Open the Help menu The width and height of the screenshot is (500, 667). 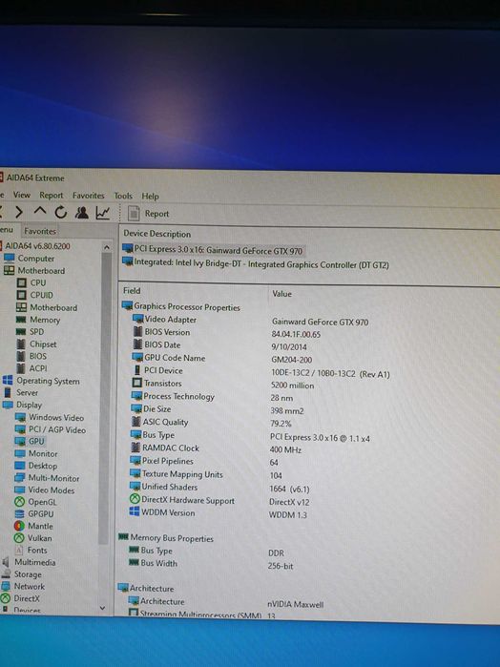coord(150,197)
